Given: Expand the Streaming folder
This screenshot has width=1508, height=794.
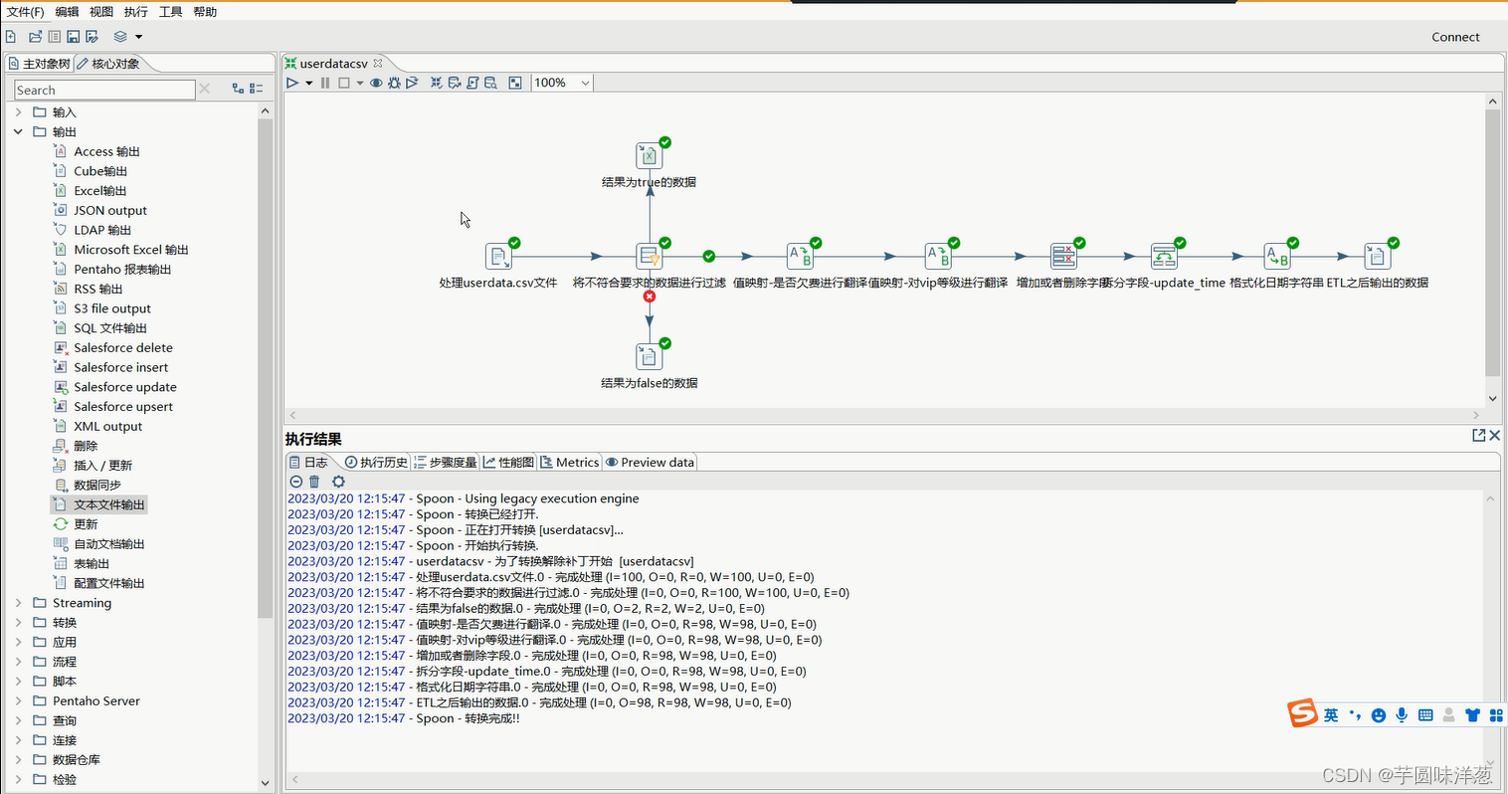Looking at the screenshot, I should coord(18,603).
